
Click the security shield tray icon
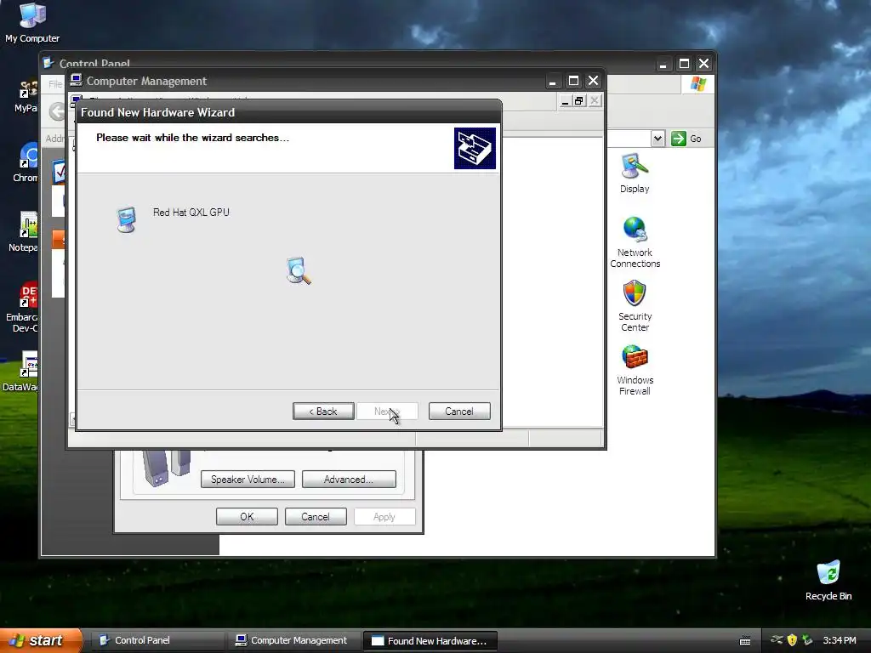coord(792,640)
